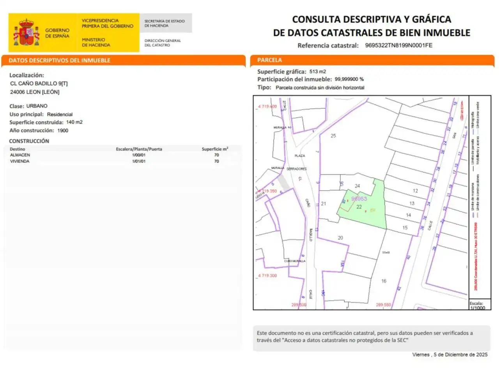This screenshot has width=499, height=374.
Task: Click 'Parcela construida sin división horizontal' text
Action: 320,88
